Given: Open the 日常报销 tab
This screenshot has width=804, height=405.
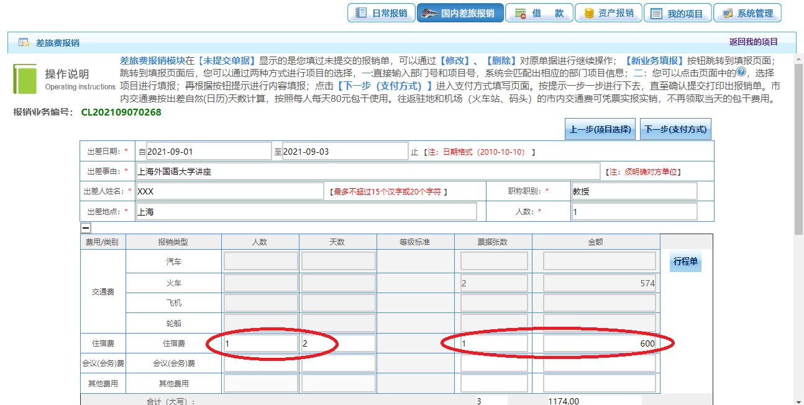Looking at the screenshot, I should click(x=381, y=13).
